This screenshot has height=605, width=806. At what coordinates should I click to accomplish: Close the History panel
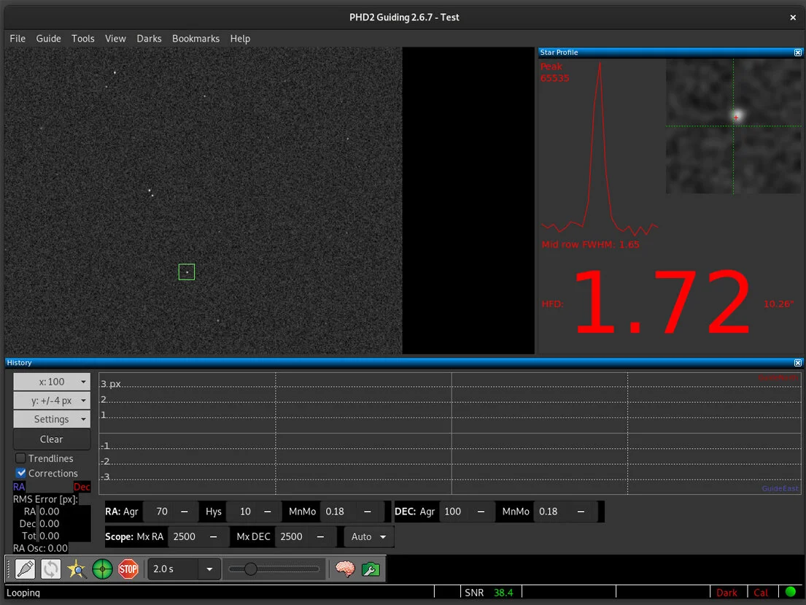(x=798, y=363)
